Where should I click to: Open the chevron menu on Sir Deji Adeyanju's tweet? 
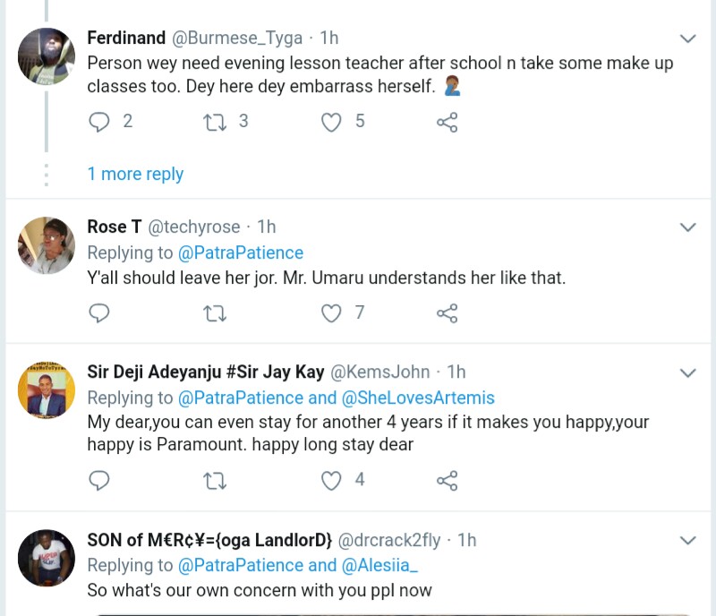pos(687,372)
